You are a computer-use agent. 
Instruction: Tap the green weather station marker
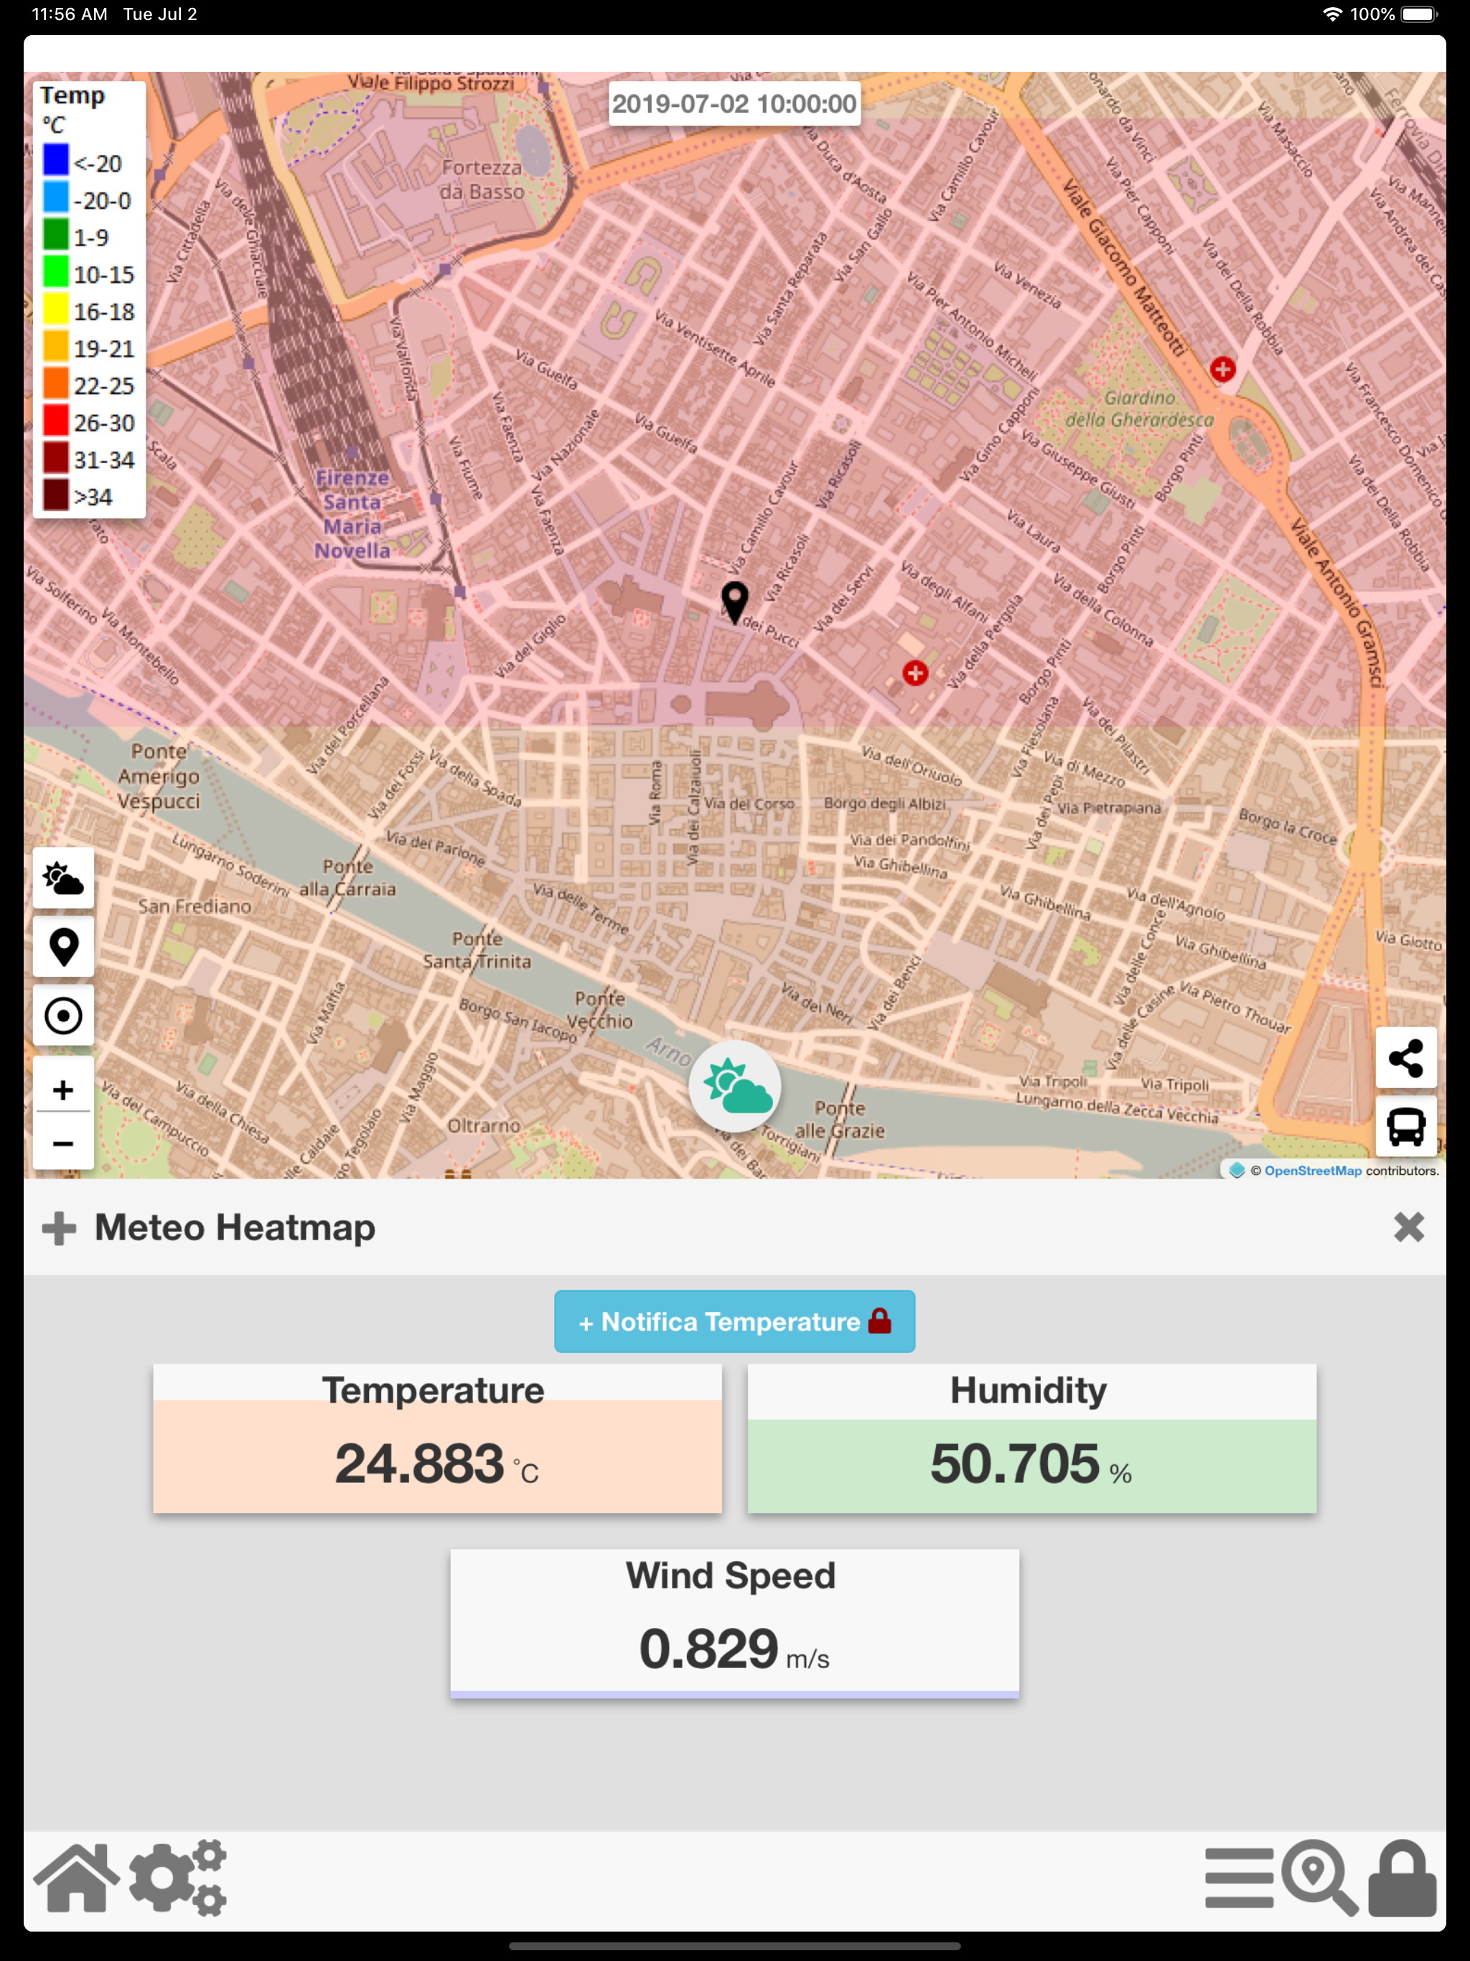point(735,1086)
